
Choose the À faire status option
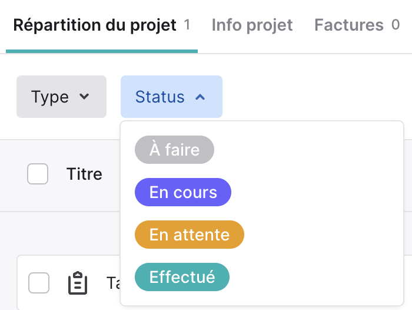tap(174, 150)
